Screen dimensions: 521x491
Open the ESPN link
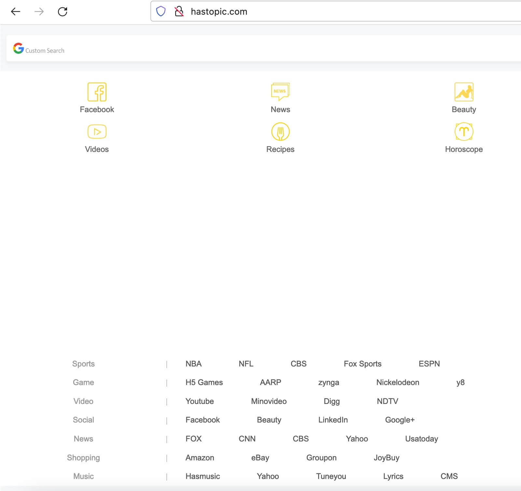point(429,364)
